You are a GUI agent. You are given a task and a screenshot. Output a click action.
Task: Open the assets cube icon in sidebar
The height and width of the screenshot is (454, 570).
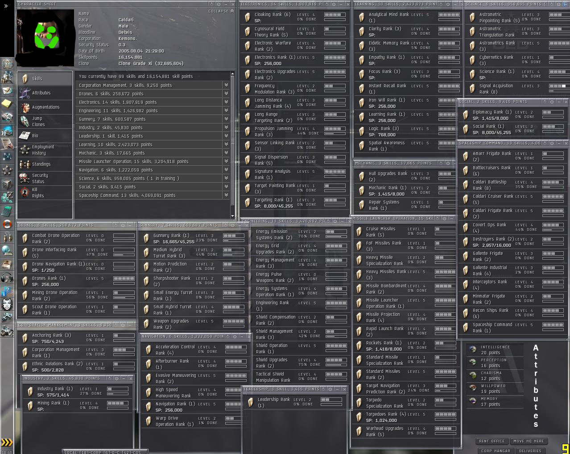(7, 184)
